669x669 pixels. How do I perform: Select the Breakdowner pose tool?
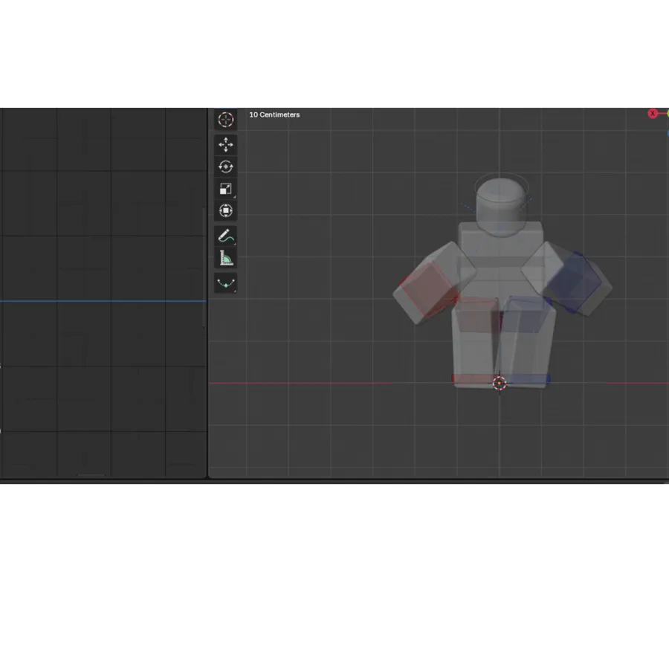[226, 283]
